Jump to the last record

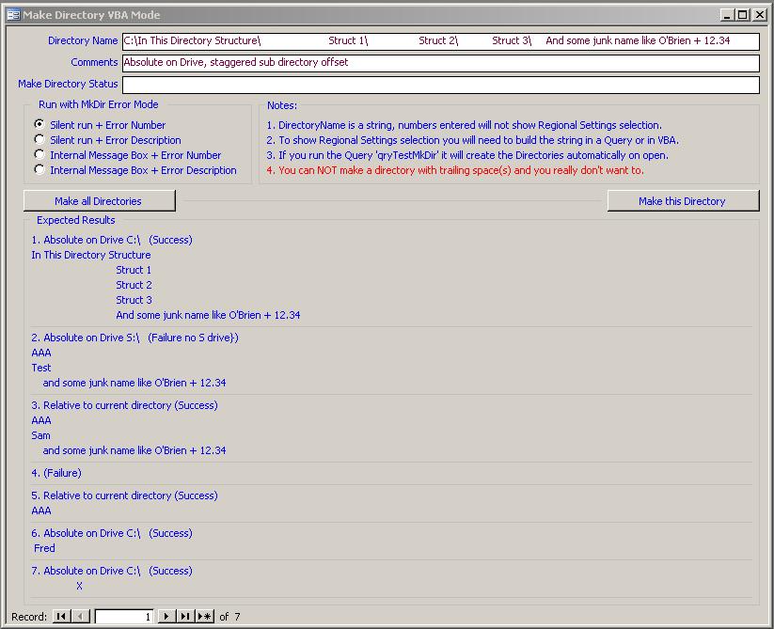[185, 616]
